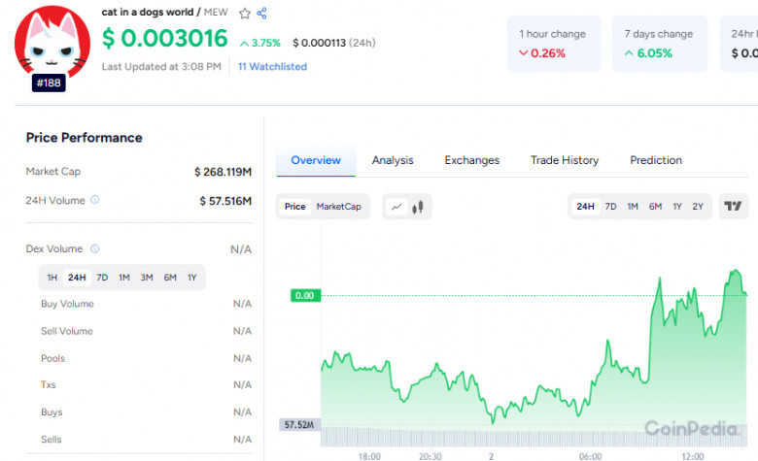758x461 pixels.
Task: Set chart range to 24H
Action: pos(585,207)
